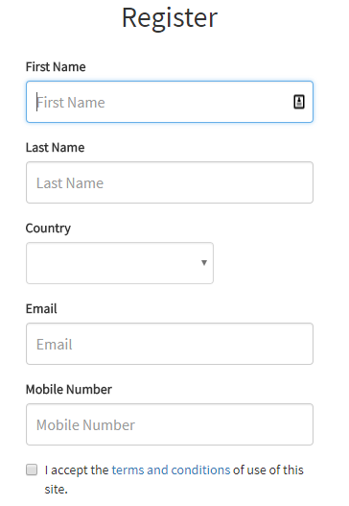
Task: Click the Country dropdown arrow
Action: [x=204, y=263]
